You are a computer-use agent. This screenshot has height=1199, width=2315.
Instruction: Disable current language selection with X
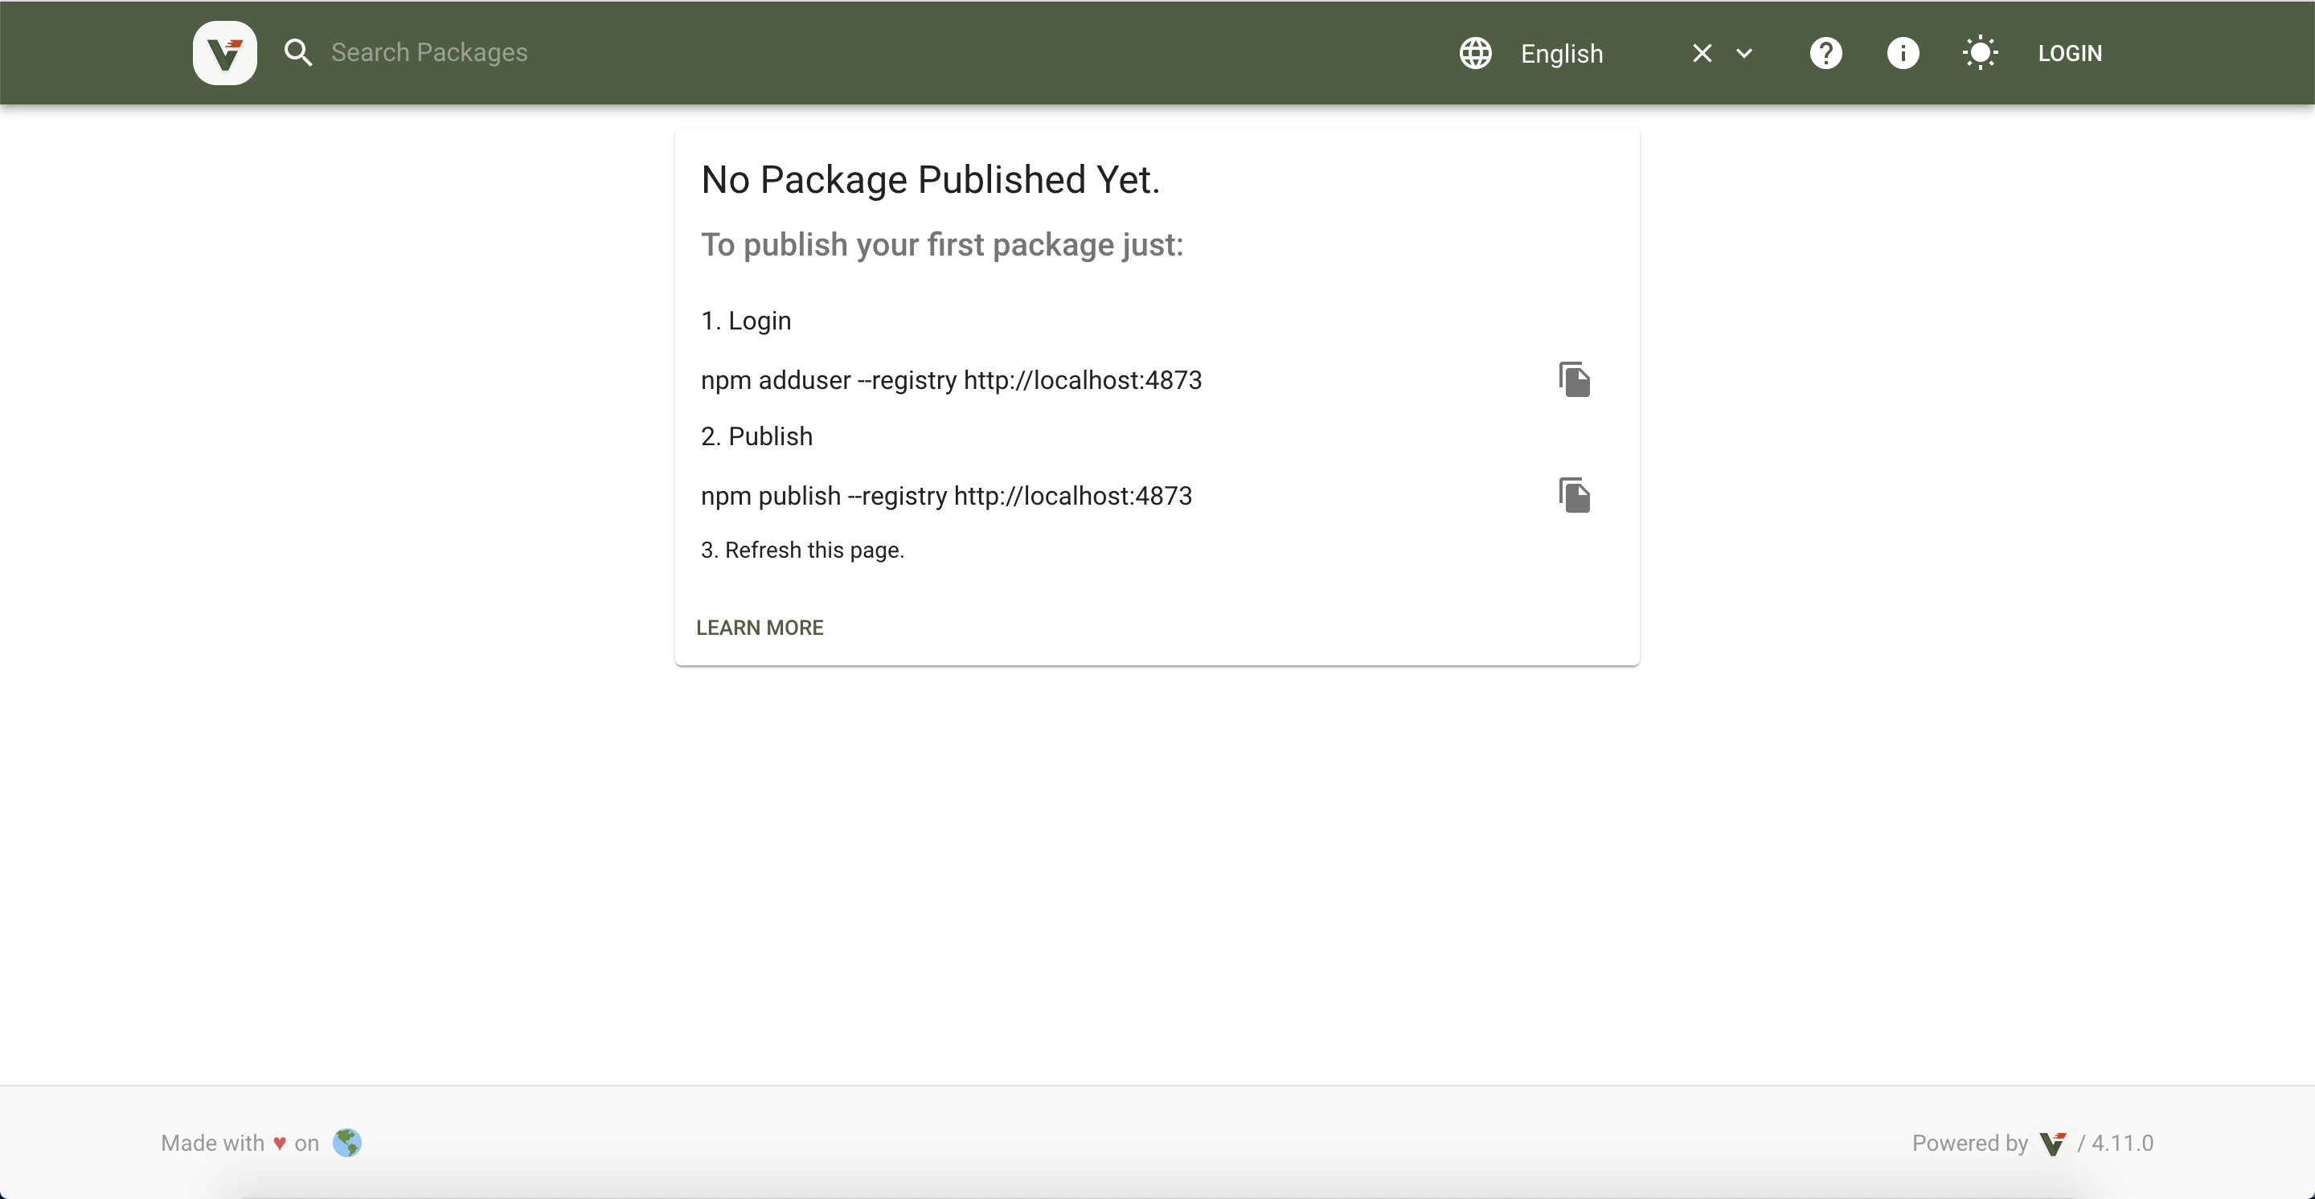coord(1700,52)
